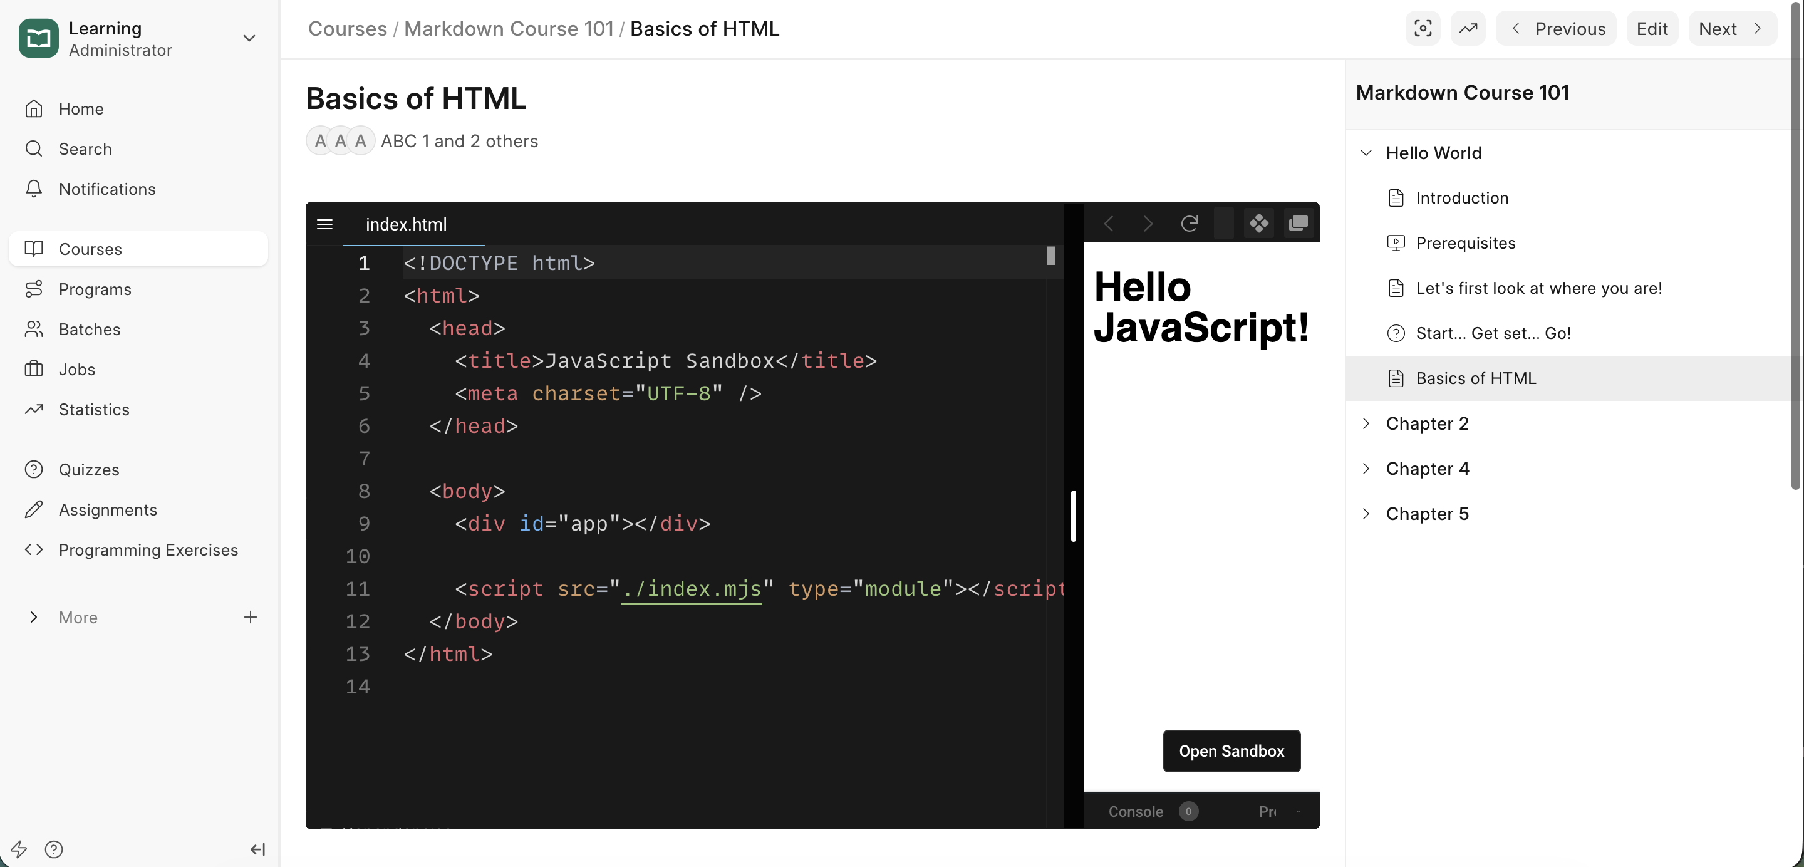This screenshot has height=867, width=1804.
Task: Open lesson statistics trend icon in header
Action: click(1467, 29)
